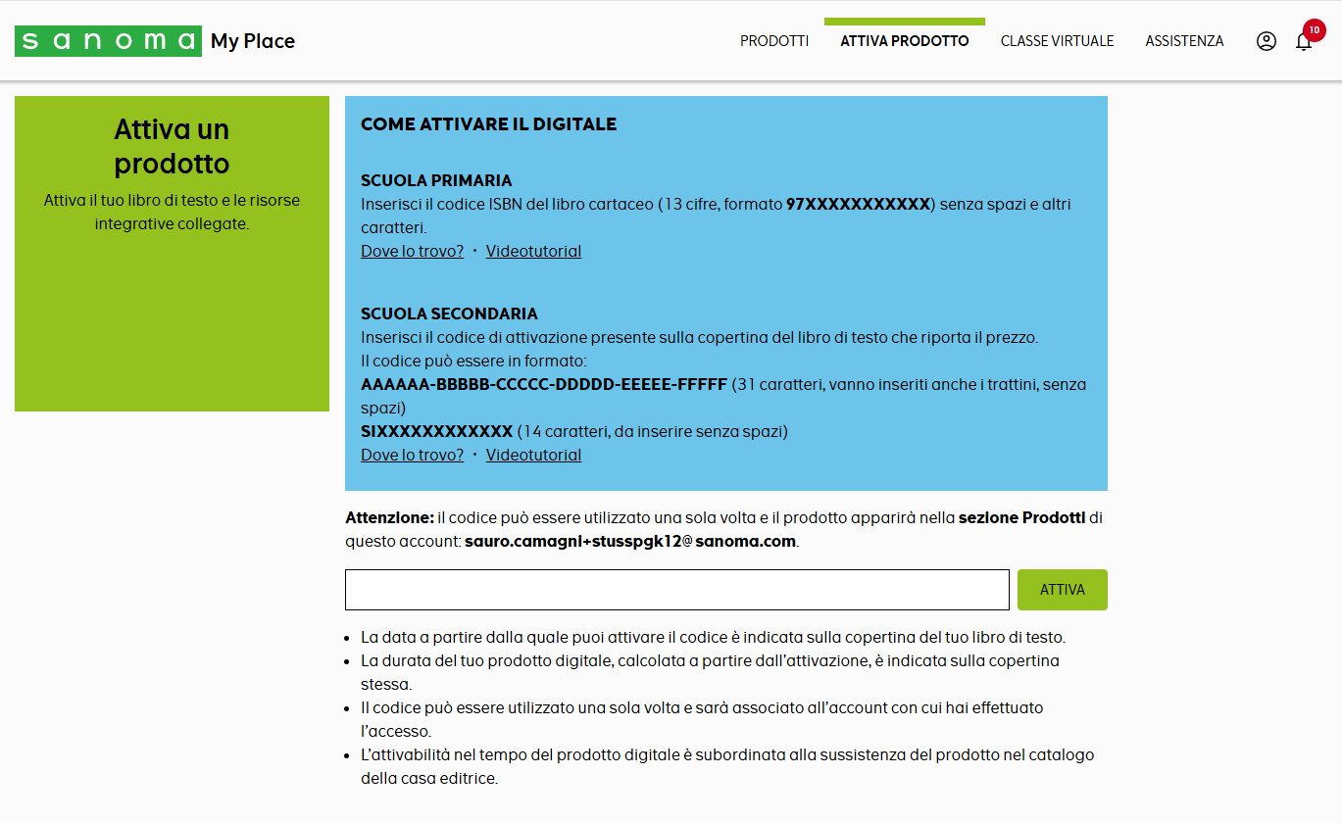
Task: Click the 'Attiva un prodotto' heading
Action: (x=172, y=146)
